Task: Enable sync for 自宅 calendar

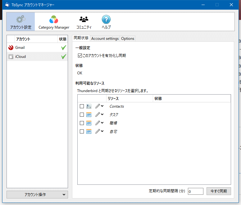Action: [x=82, y=132]
